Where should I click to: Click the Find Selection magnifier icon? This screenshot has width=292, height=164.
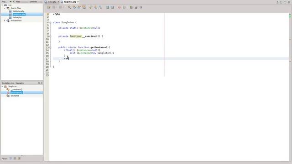(x=69, y=7)
